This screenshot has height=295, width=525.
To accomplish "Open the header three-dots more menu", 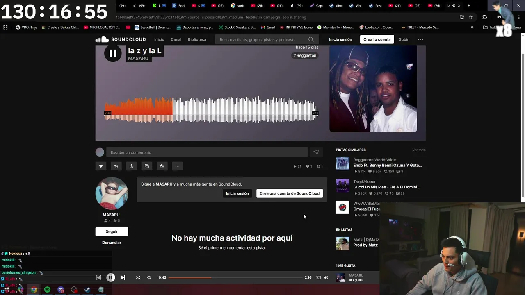I will [420, 39].
